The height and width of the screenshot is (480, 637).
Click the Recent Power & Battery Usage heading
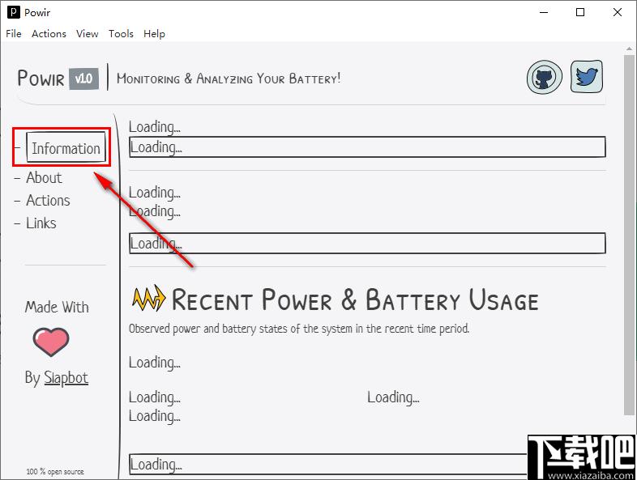click(355, 299)
